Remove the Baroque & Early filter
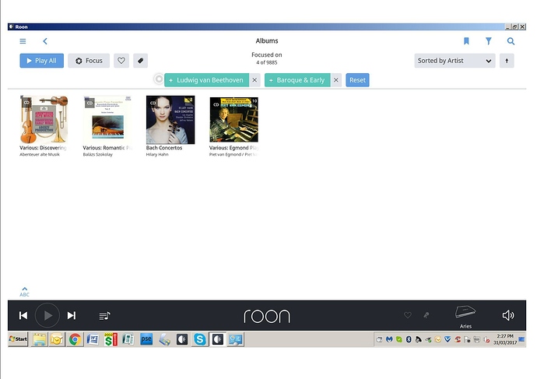Screen dimensions: 537x379 [x=336, y=80]
